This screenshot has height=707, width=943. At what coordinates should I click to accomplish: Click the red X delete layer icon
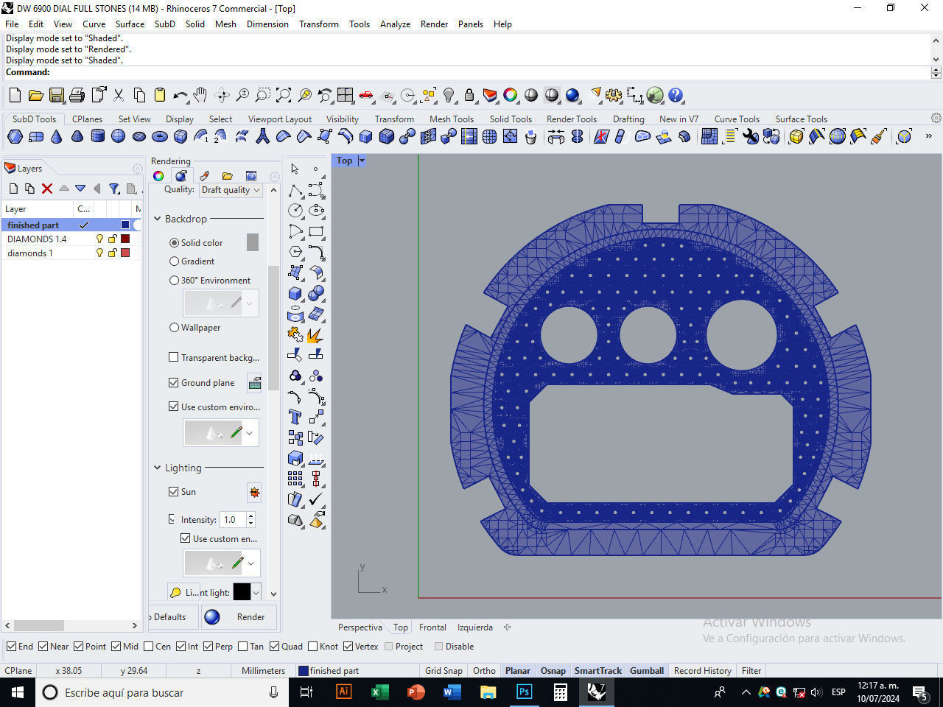pyautogui.click(x=47, y=189)
